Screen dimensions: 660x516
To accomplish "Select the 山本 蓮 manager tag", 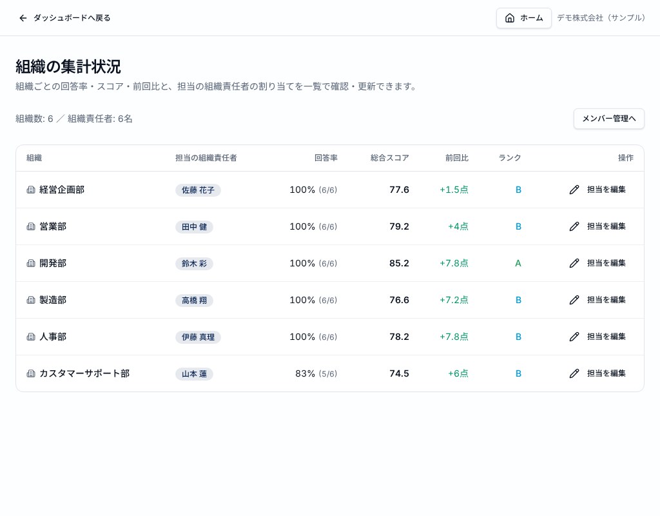I will click(194, 374).
